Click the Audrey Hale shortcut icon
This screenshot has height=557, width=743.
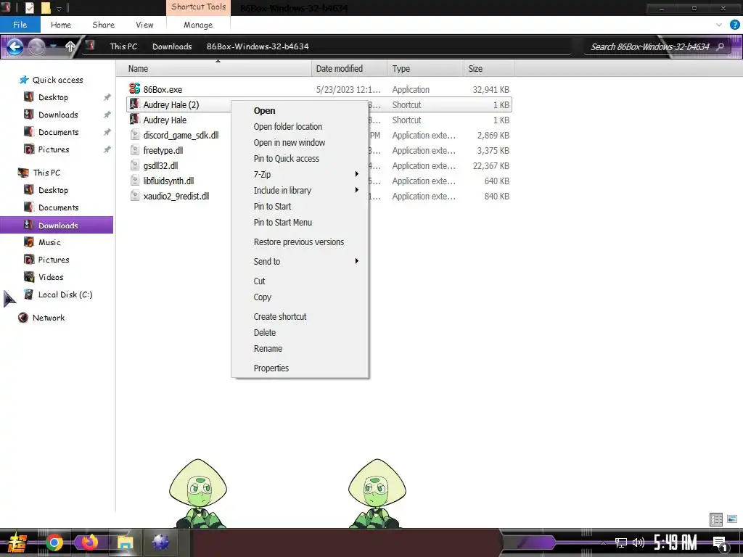tap(134, 120)
